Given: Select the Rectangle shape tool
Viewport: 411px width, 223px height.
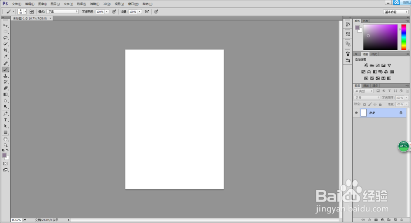Looking at the screenshot, I should [5, 132].
